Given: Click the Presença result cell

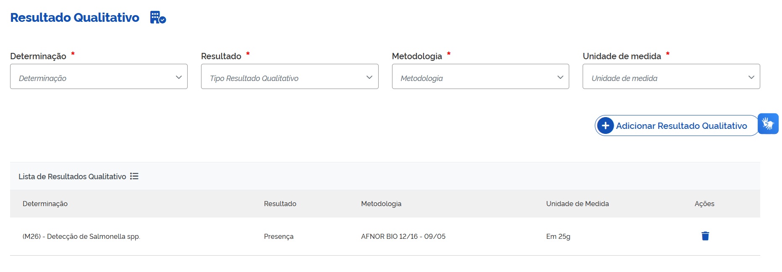Looking at the screenshot, I should (279, 236).
